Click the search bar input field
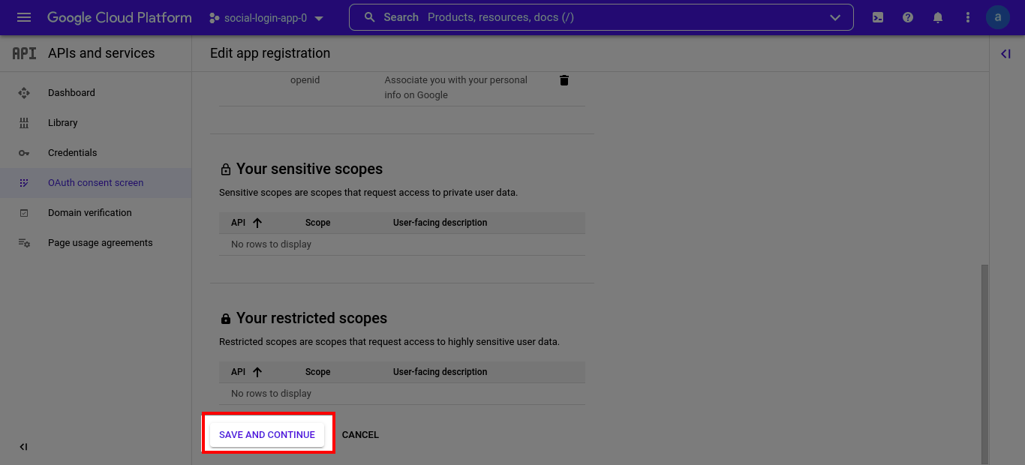Image resolution: width=1025 pixels, height=465 pixels. pyautogui.click(x=601, y=17)
